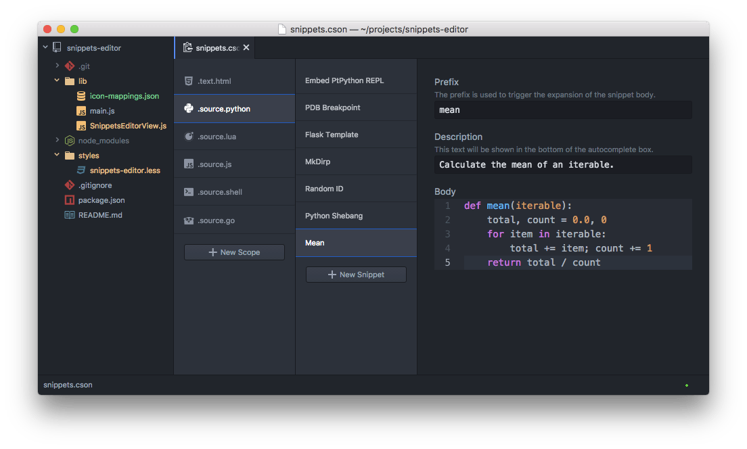This screenshot has height=449, width=747.
Task: Click the JS icon beside .source.js
Action: click(x=189, y=164)
